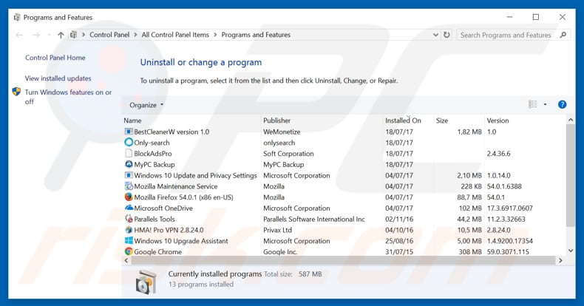This screenshot has height=306, width=584.
Task: Click the Mozilla Maintenance Service icon
Action: [x=129, y=186]
